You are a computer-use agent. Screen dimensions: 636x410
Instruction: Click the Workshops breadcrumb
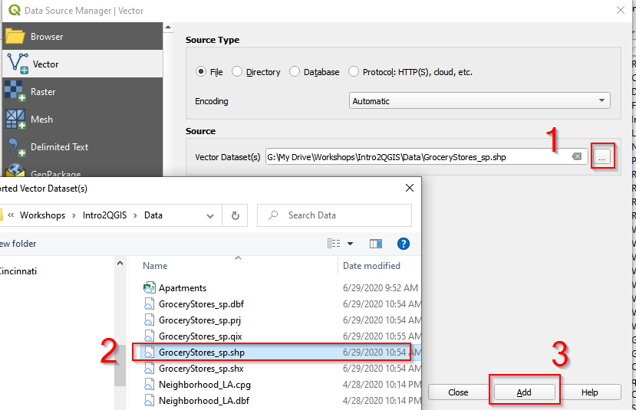[43, 215]
